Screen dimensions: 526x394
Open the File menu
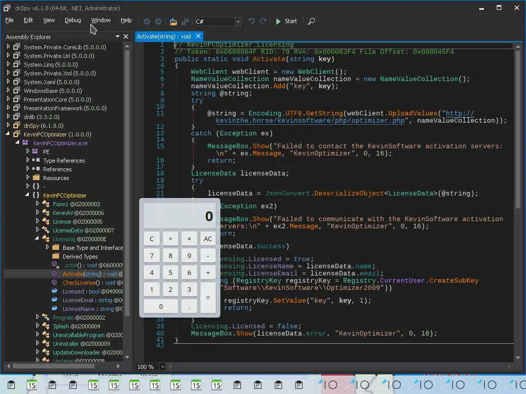coord(9,20)
